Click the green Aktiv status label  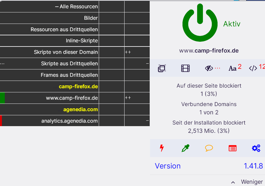232,24
